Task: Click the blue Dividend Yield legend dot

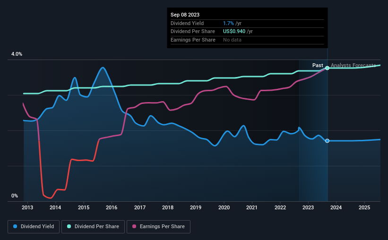Action: pyautogui.click(x=15, y=226)
